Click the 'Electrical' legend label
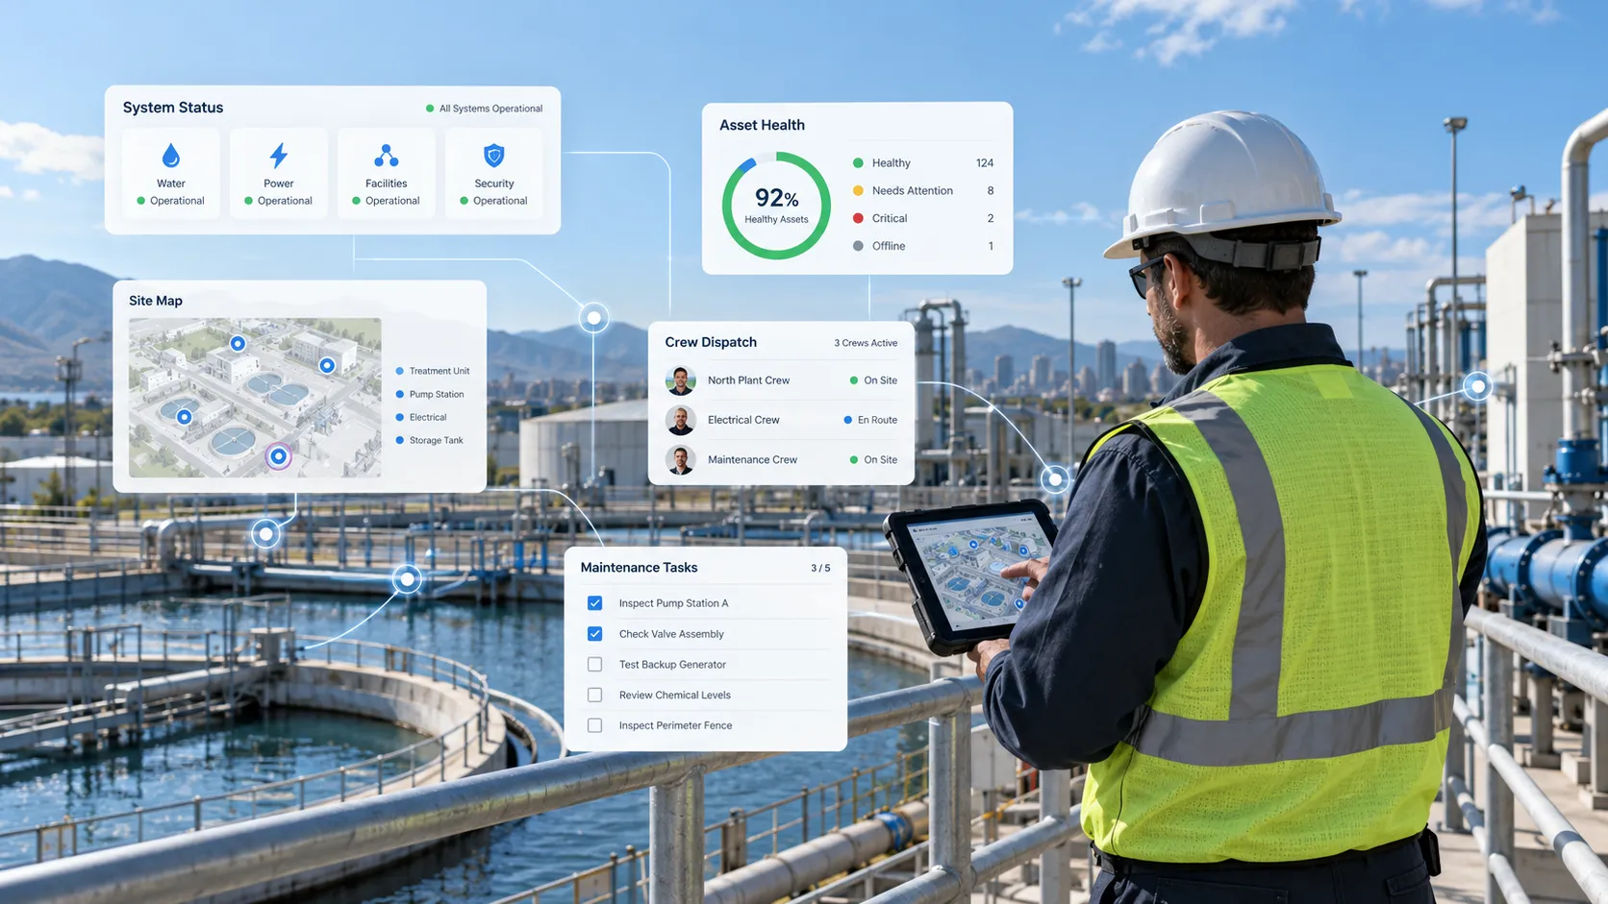 (428, 417)
